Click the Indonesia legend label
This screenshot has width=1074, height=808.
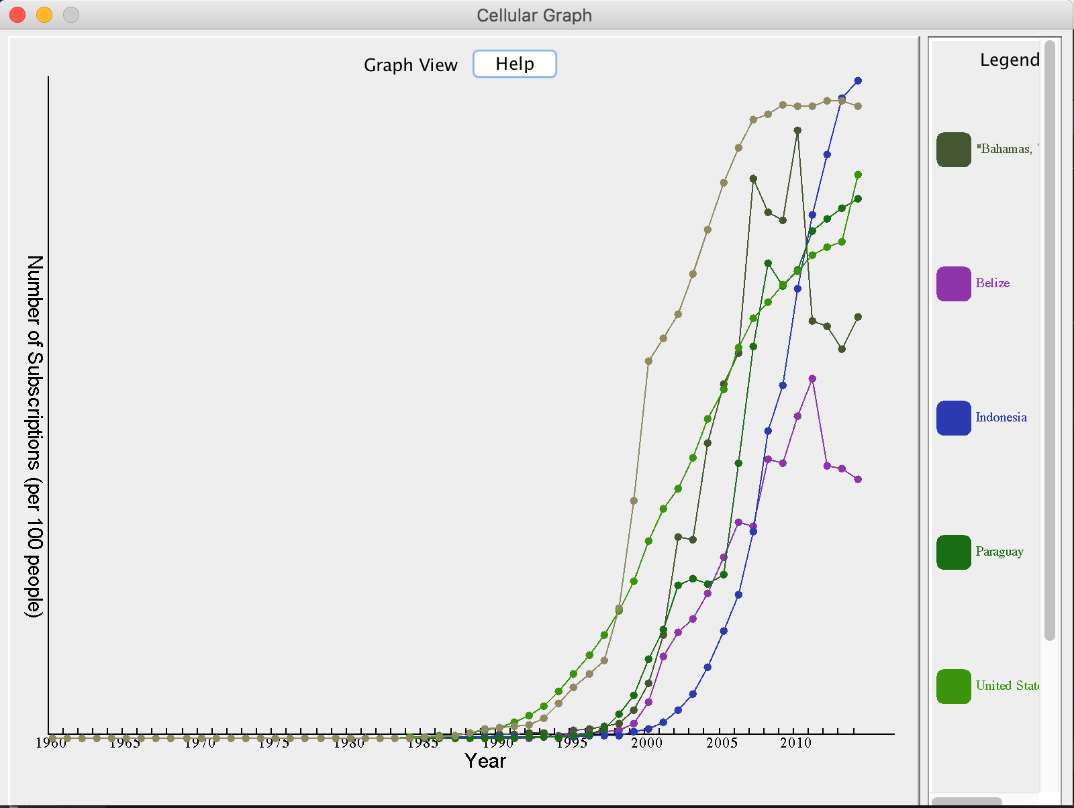pos(1001,417)
